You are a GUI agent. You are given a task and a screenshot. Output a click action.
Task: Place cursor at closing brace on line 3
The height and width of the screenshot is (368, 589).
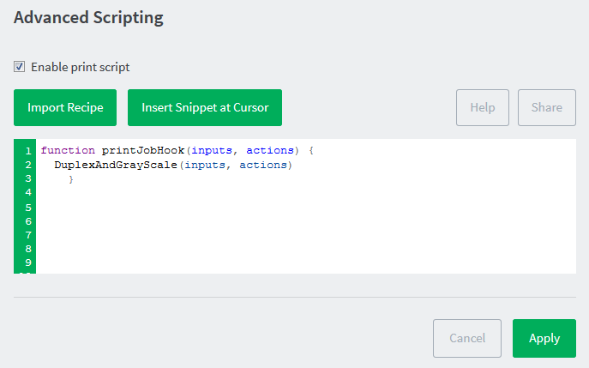click(71, 179)
